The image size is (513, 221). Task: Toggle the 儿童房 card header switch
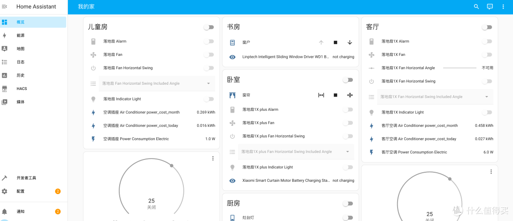click(209, 27)
